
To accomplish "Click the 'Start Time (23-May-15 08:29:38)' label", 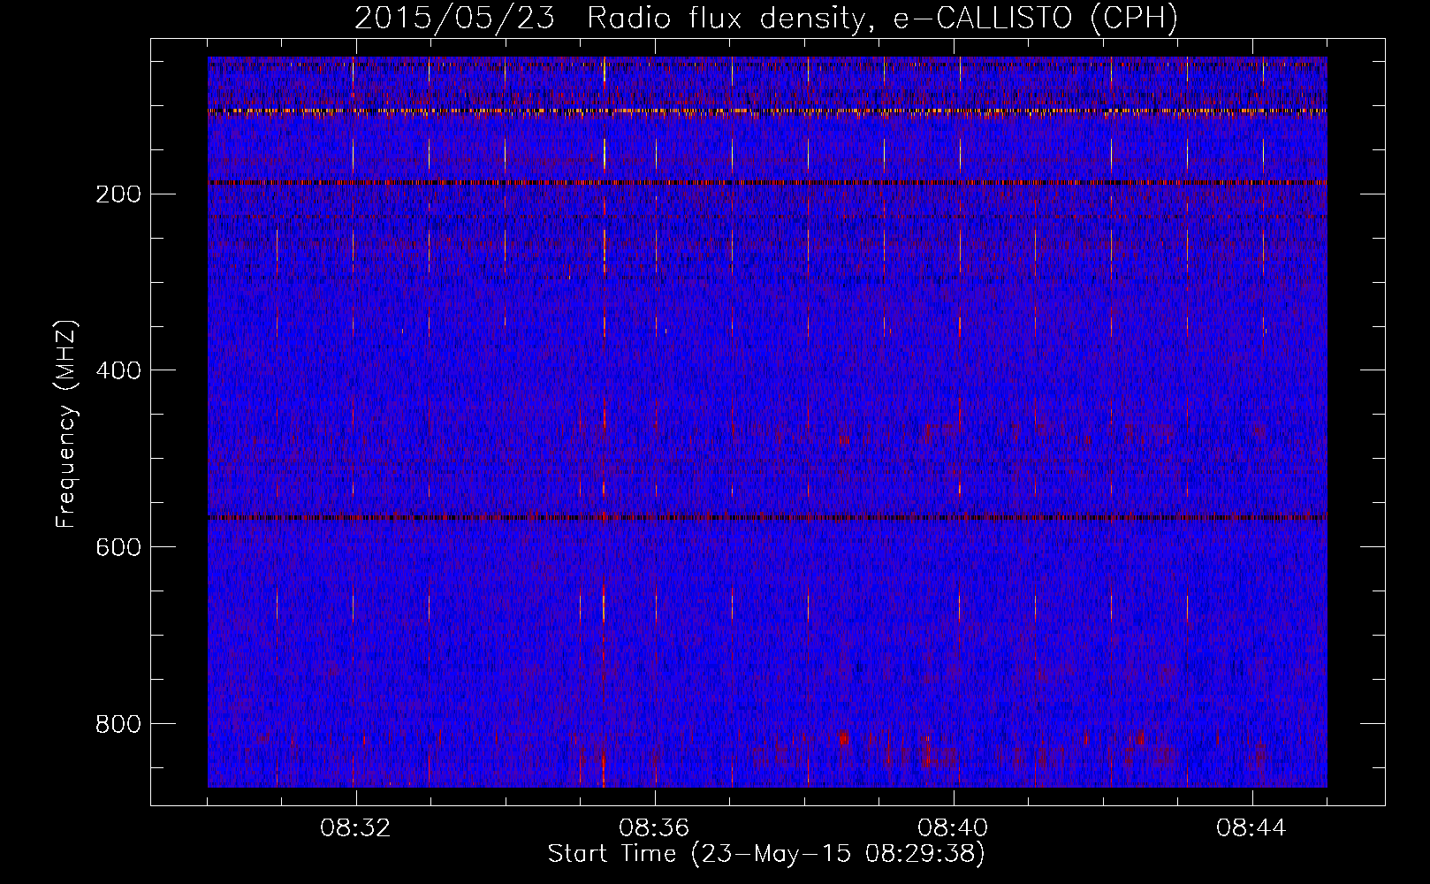I will point(766,854).
